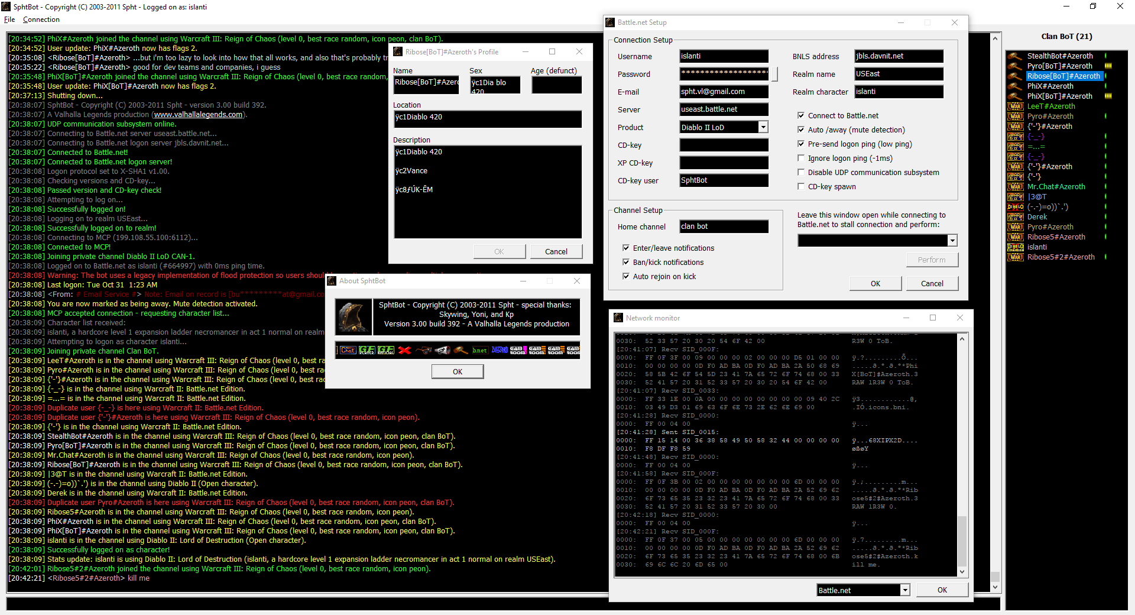The image size is (1135, 615).
Task: Toggle Pre-send logon ping checkbox
Action: 801,144
